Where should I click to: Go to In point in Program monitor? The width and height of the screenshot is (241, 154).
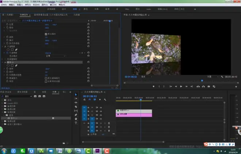(x=171, y=86)
